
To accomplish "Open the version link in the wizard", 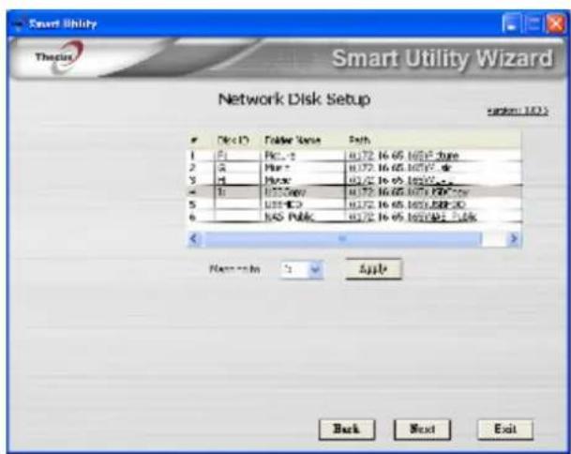I will (x=518, y=111).
